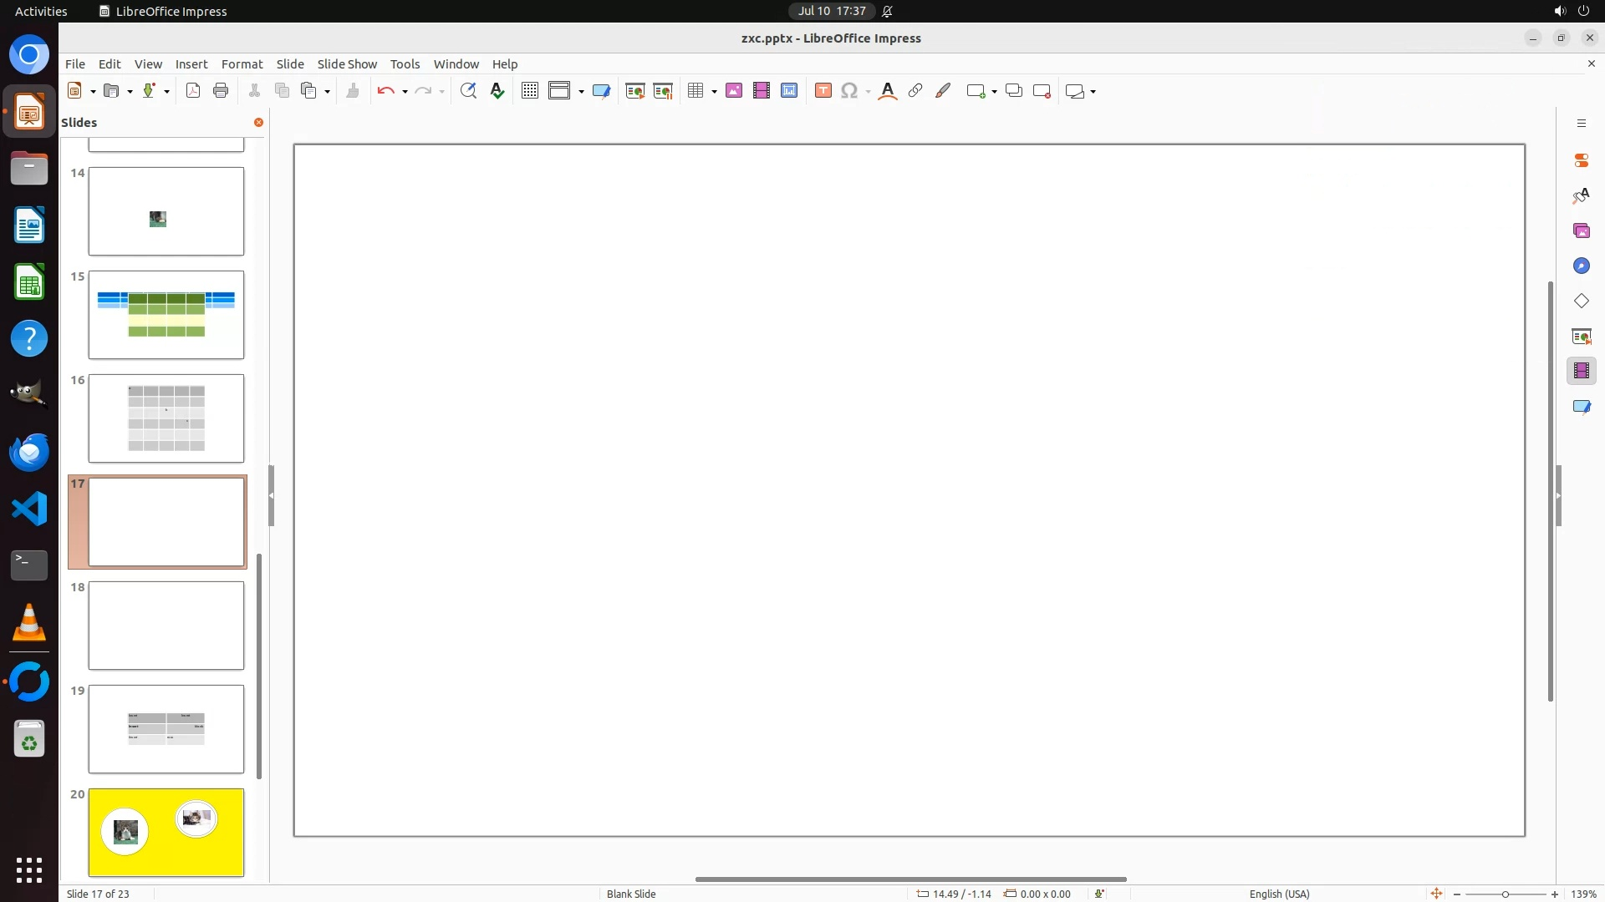Click the Print icon in toolbar

(x=221, y=91)
